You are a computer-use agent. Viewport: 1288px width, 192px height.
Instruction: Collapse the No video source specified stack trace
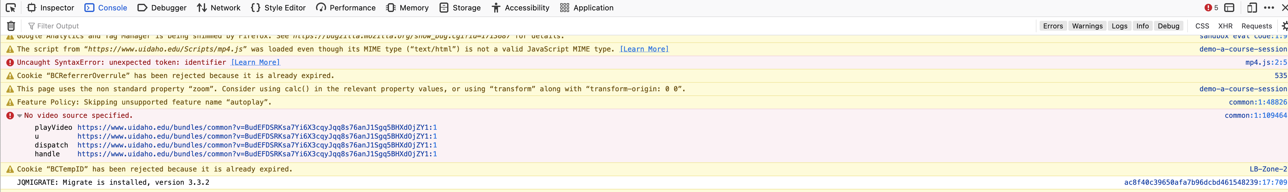[x=20, y=116]
